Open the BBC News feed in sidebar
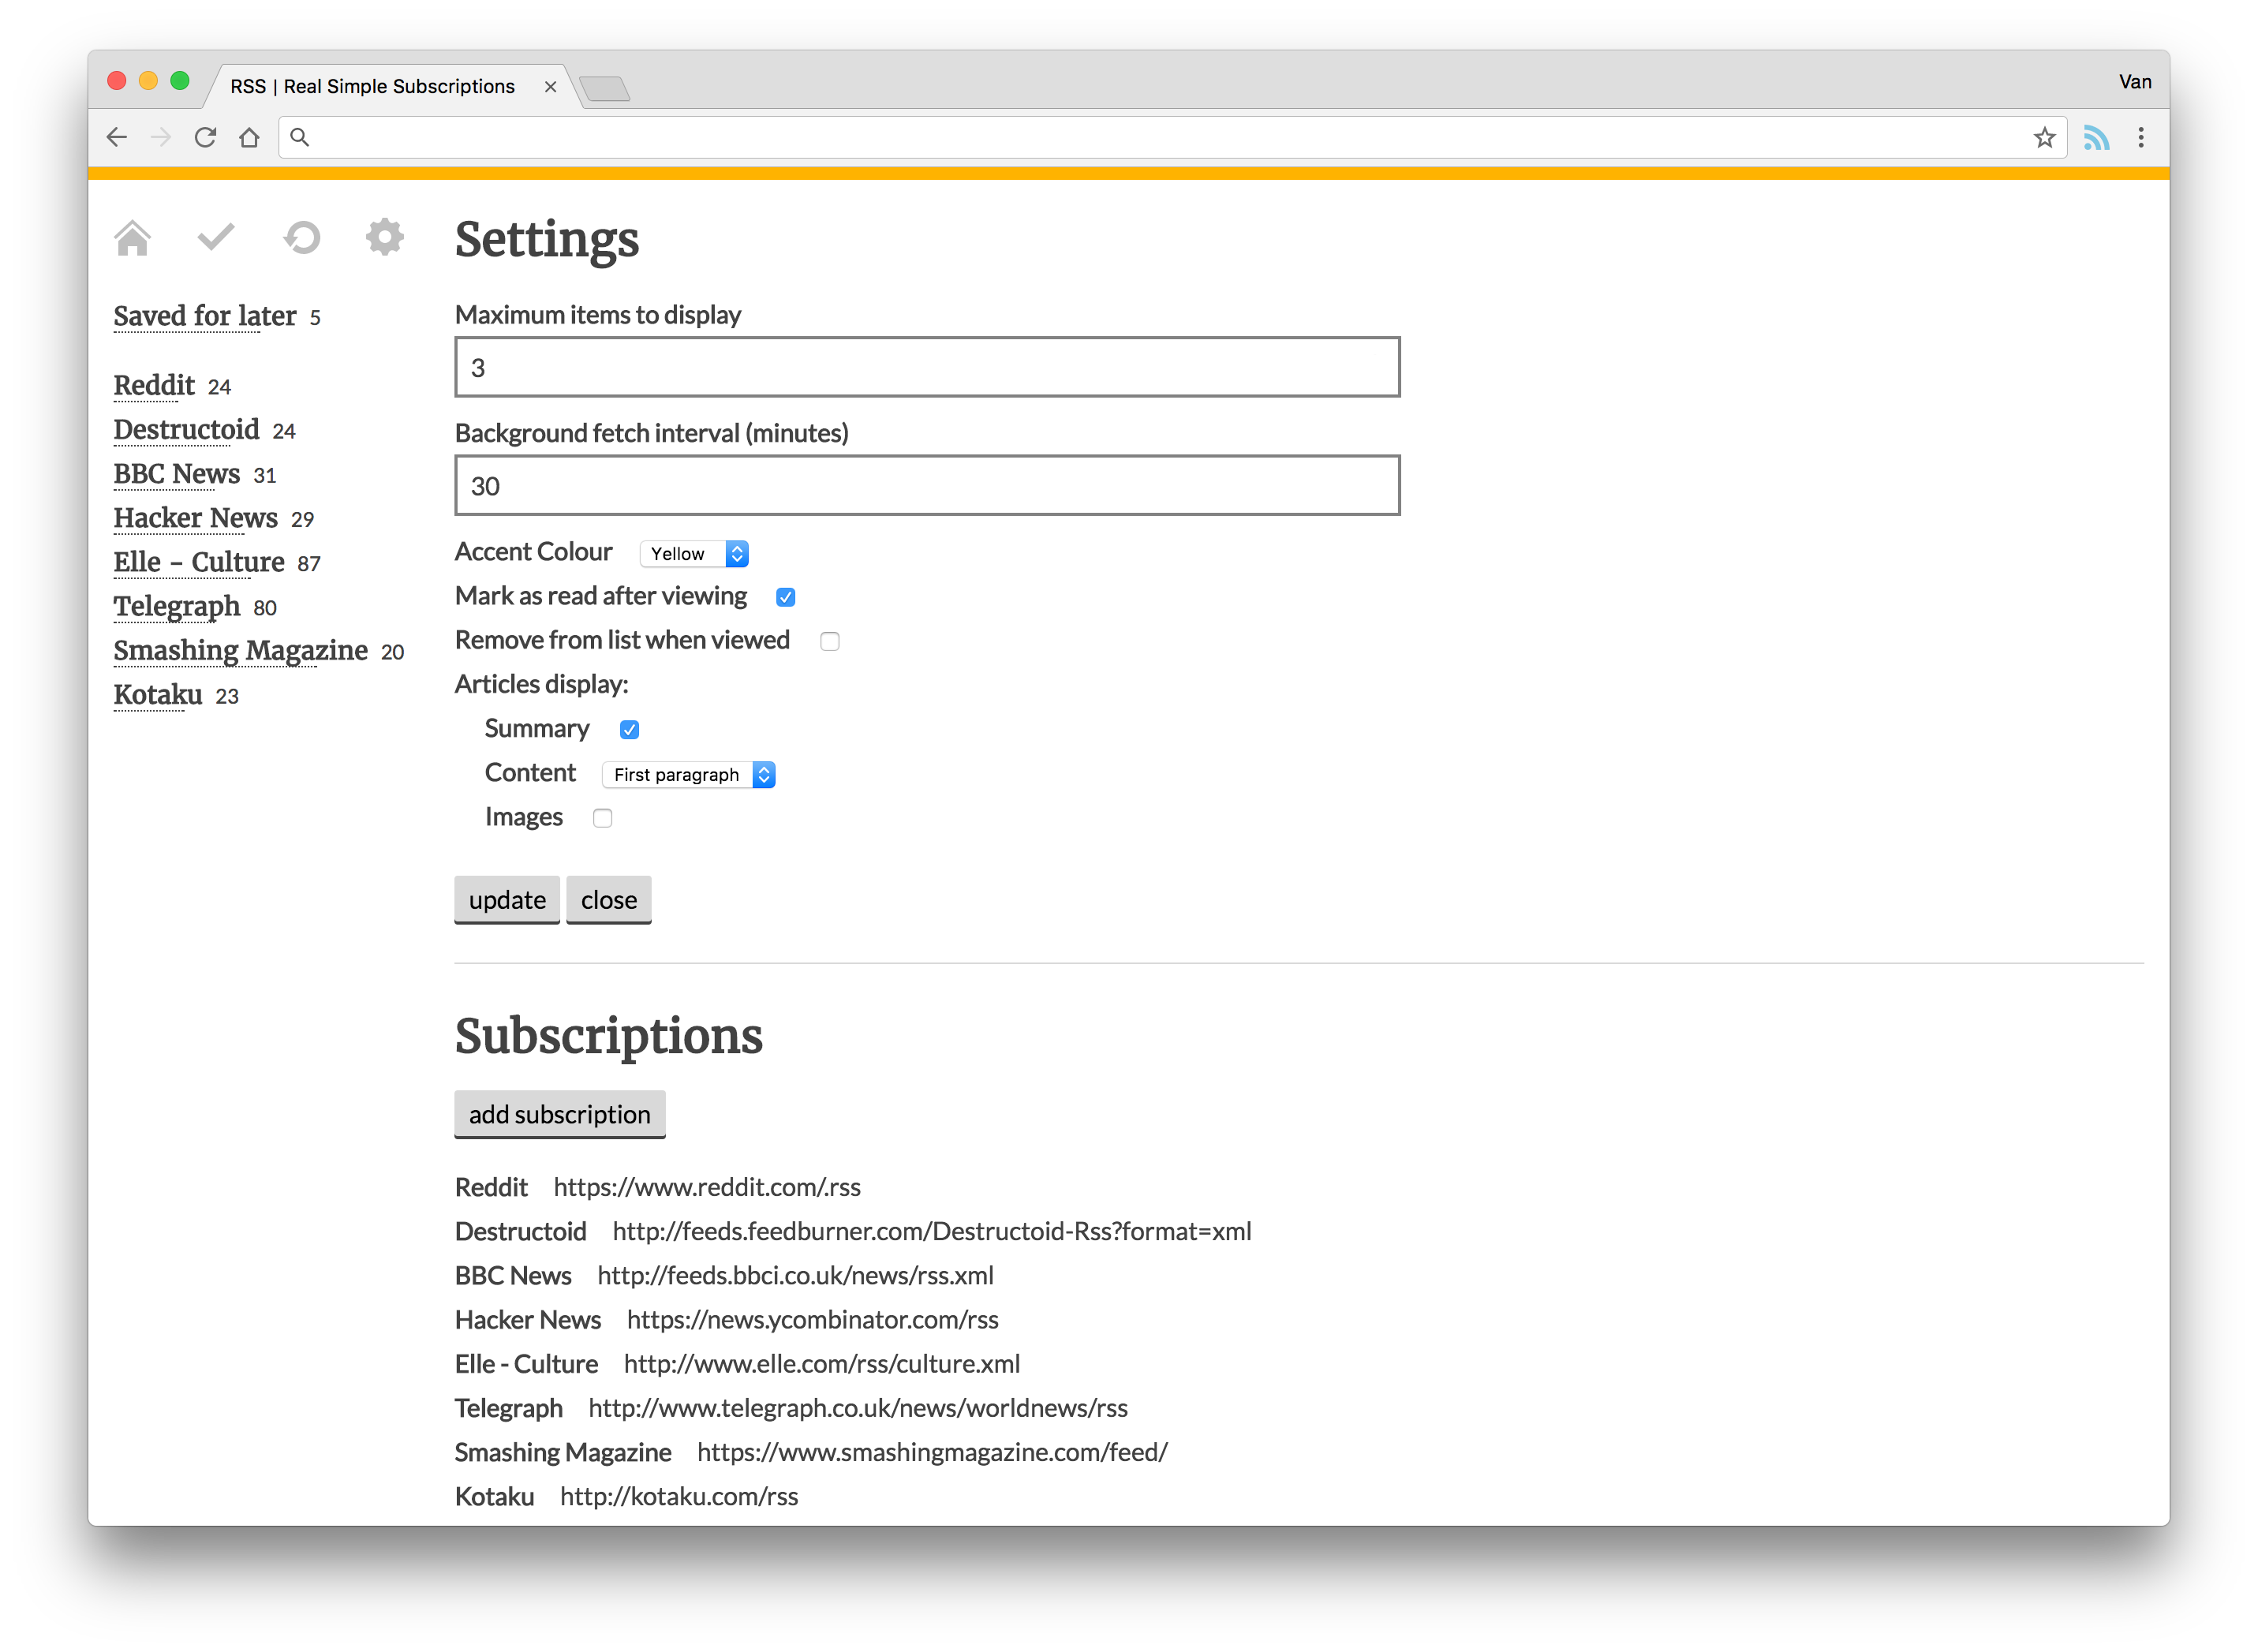2258x1652 pixels. tap(177, 473)
